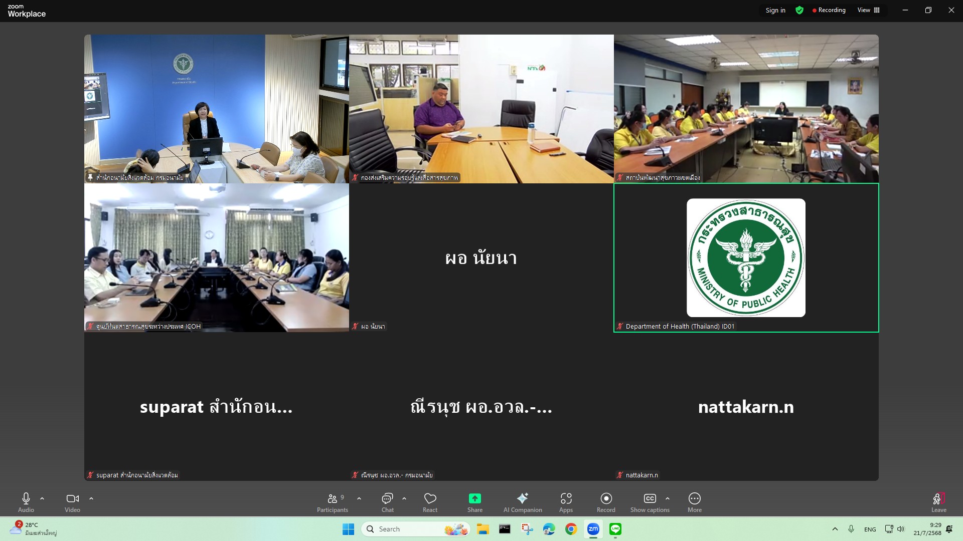Select the ผอ นัยนา participant tile
Image resolution: width=963 pixels, height=541 pixels.
pyautogui.click(x=481, y=257)
